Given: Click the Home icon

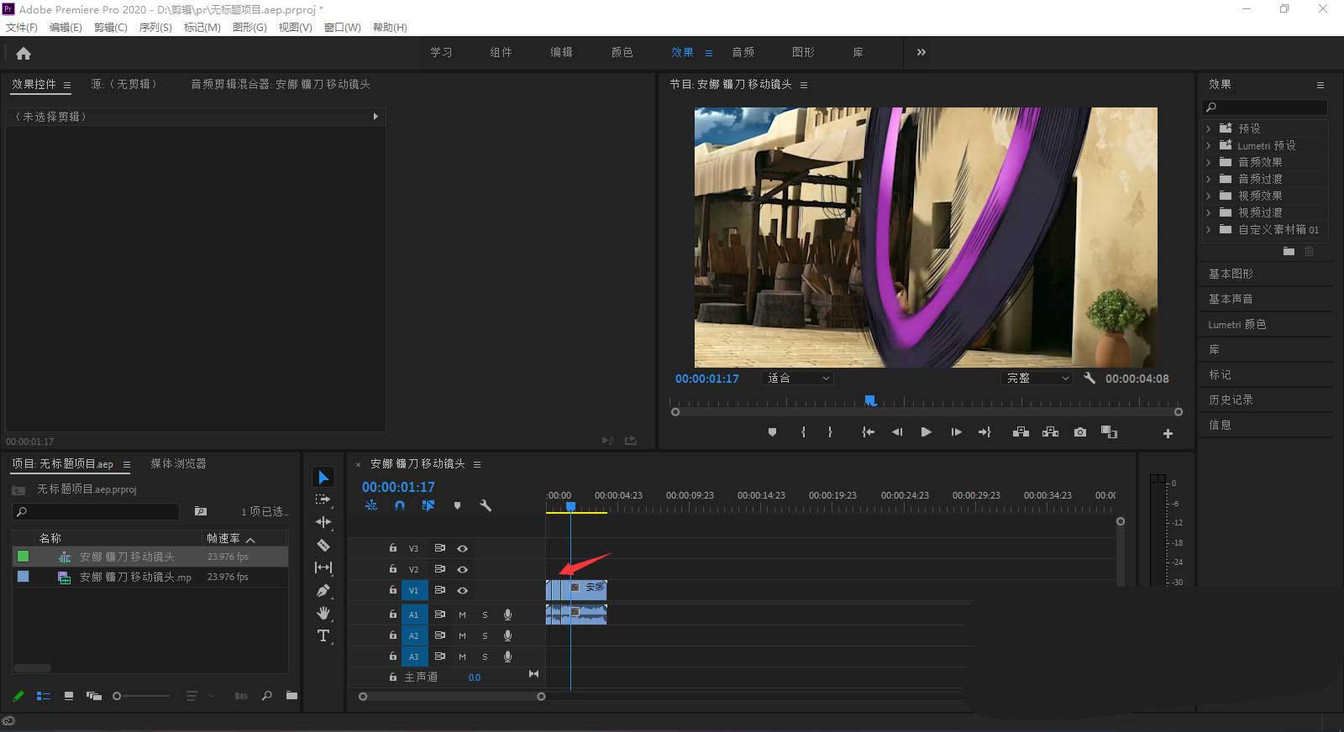Looking at the screenshot, I should tap(24, 53).
